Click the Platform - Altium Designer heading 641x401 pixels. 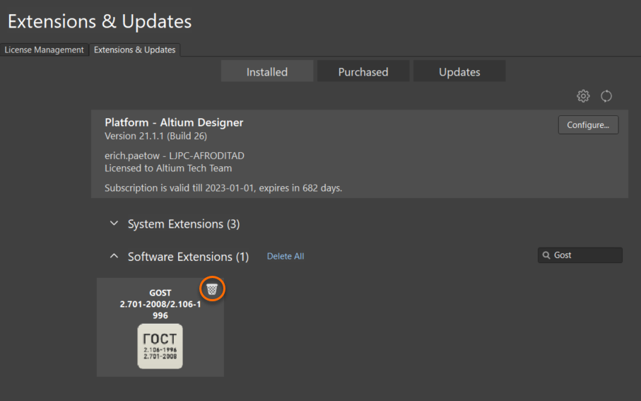[174, 122]
